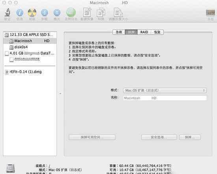Click the Convert image toolbar icon
The height and width of the screenshot is (174, 217).
[101, 13]
